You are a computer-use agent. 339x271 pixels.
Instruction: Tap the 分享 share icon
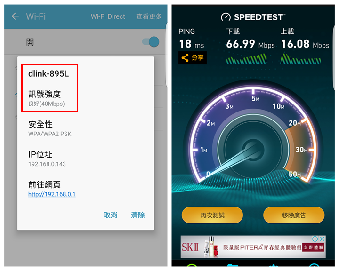coord(193,58)
